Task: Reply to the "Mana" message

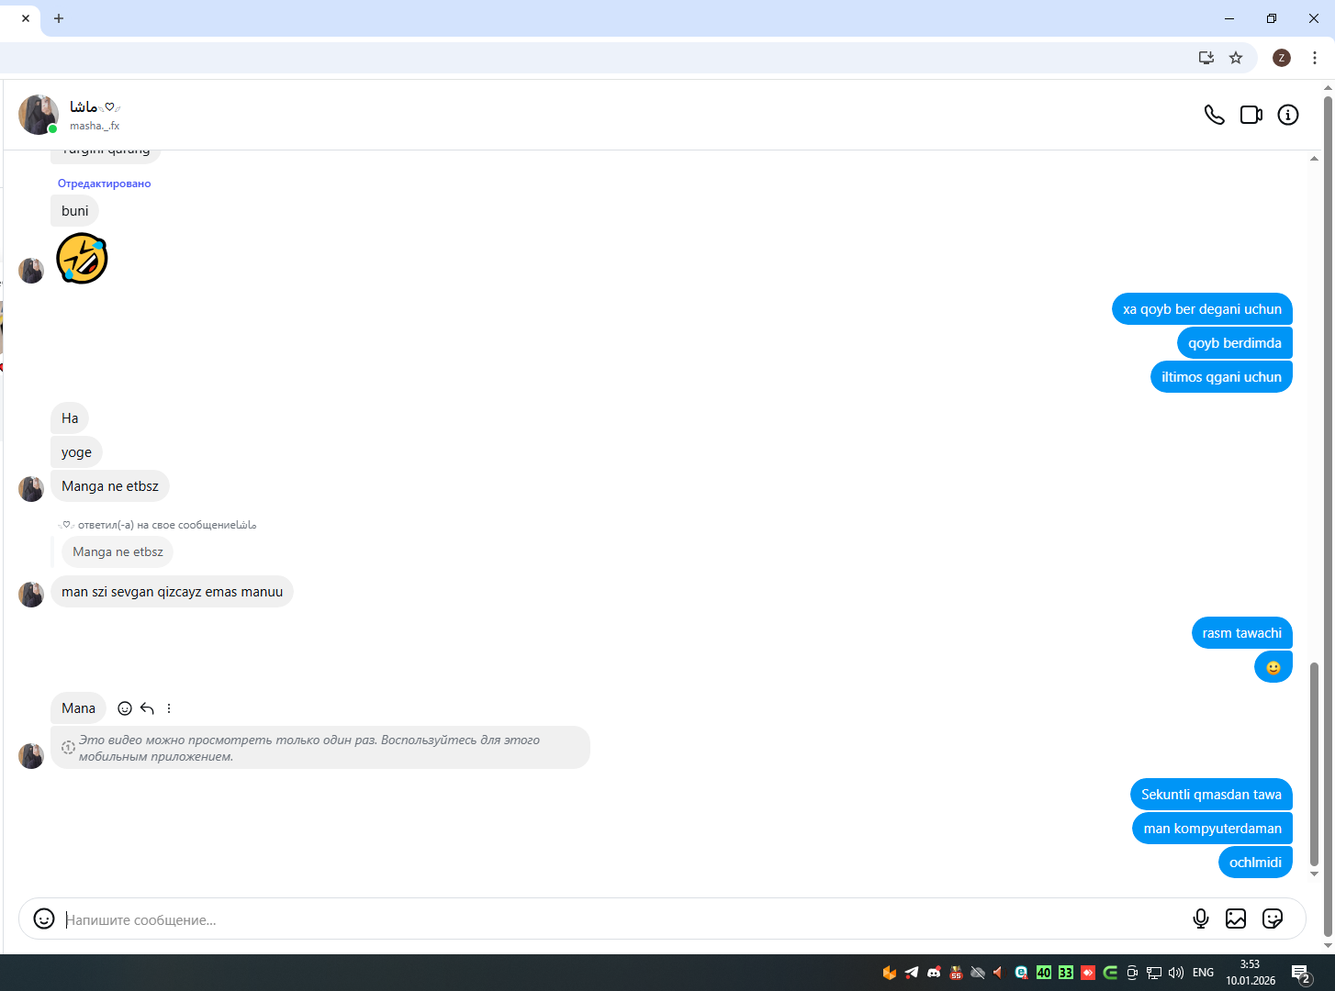Action: coord(147,708)
